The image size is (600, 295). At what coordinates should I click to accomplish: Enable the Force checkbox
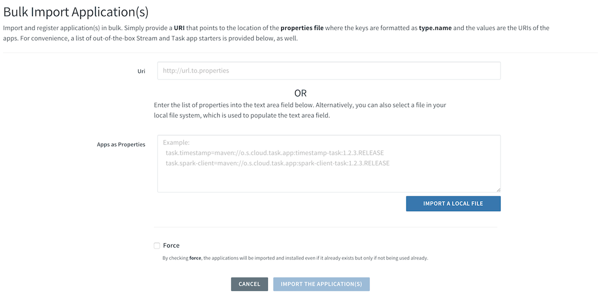pos(157,245)
